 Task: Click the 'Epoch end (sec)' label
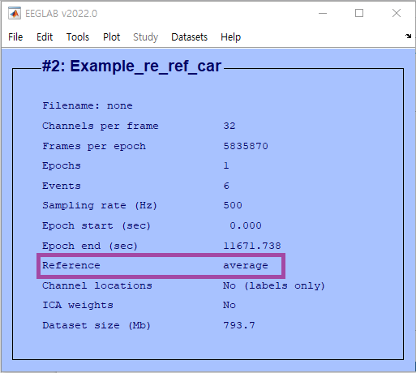pyautogui.click(x=90, y=246)
